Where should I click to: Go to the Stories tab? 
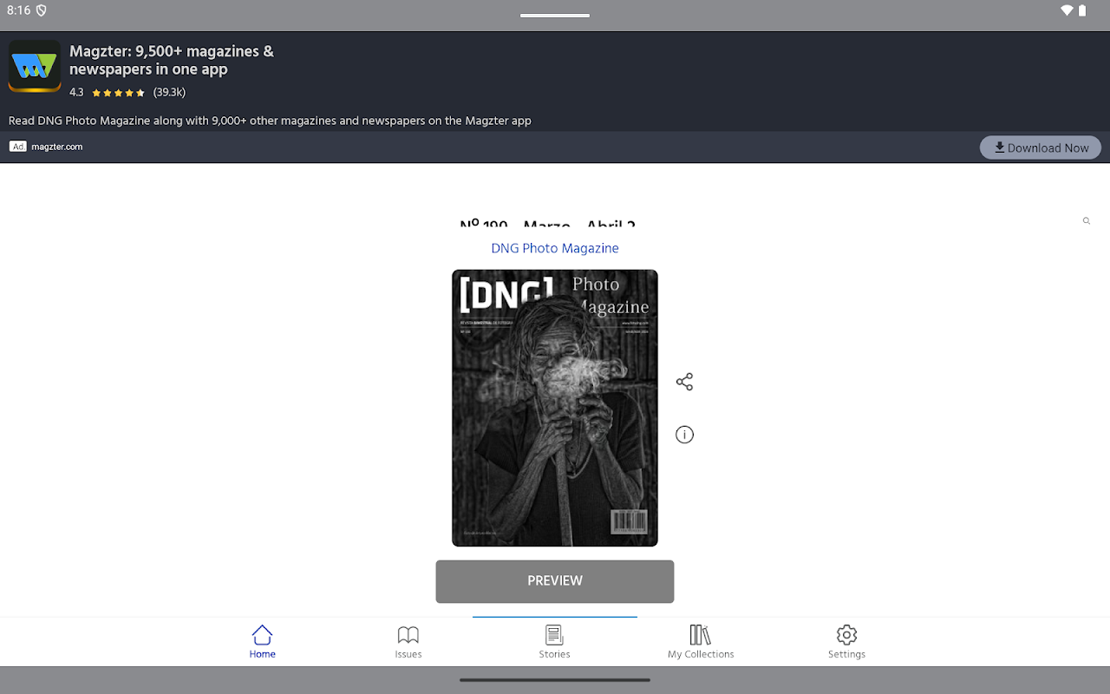coord(555,642)
